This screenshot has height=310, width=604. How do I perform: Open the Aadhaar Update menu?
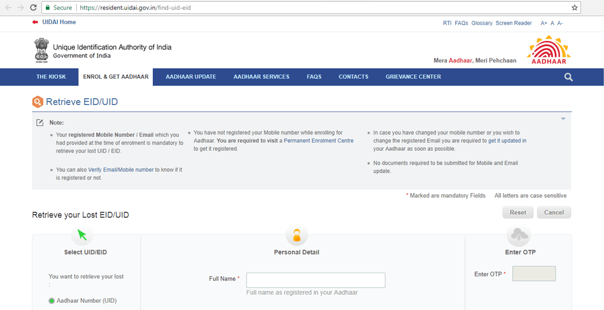click(191, 77)
